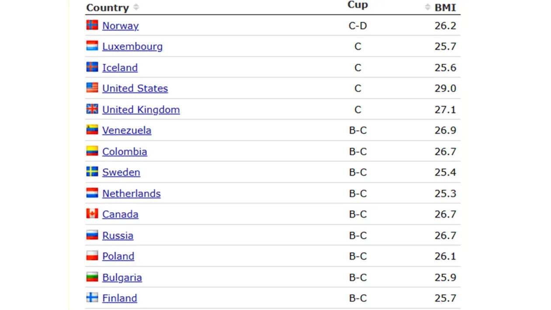
Task: Click the Norway flag icon
Action: click(92, 25)
